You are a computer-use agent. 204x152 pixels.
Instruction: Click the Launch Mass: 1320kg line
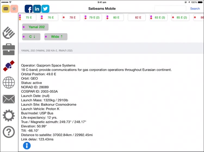(x=45, y=100)
